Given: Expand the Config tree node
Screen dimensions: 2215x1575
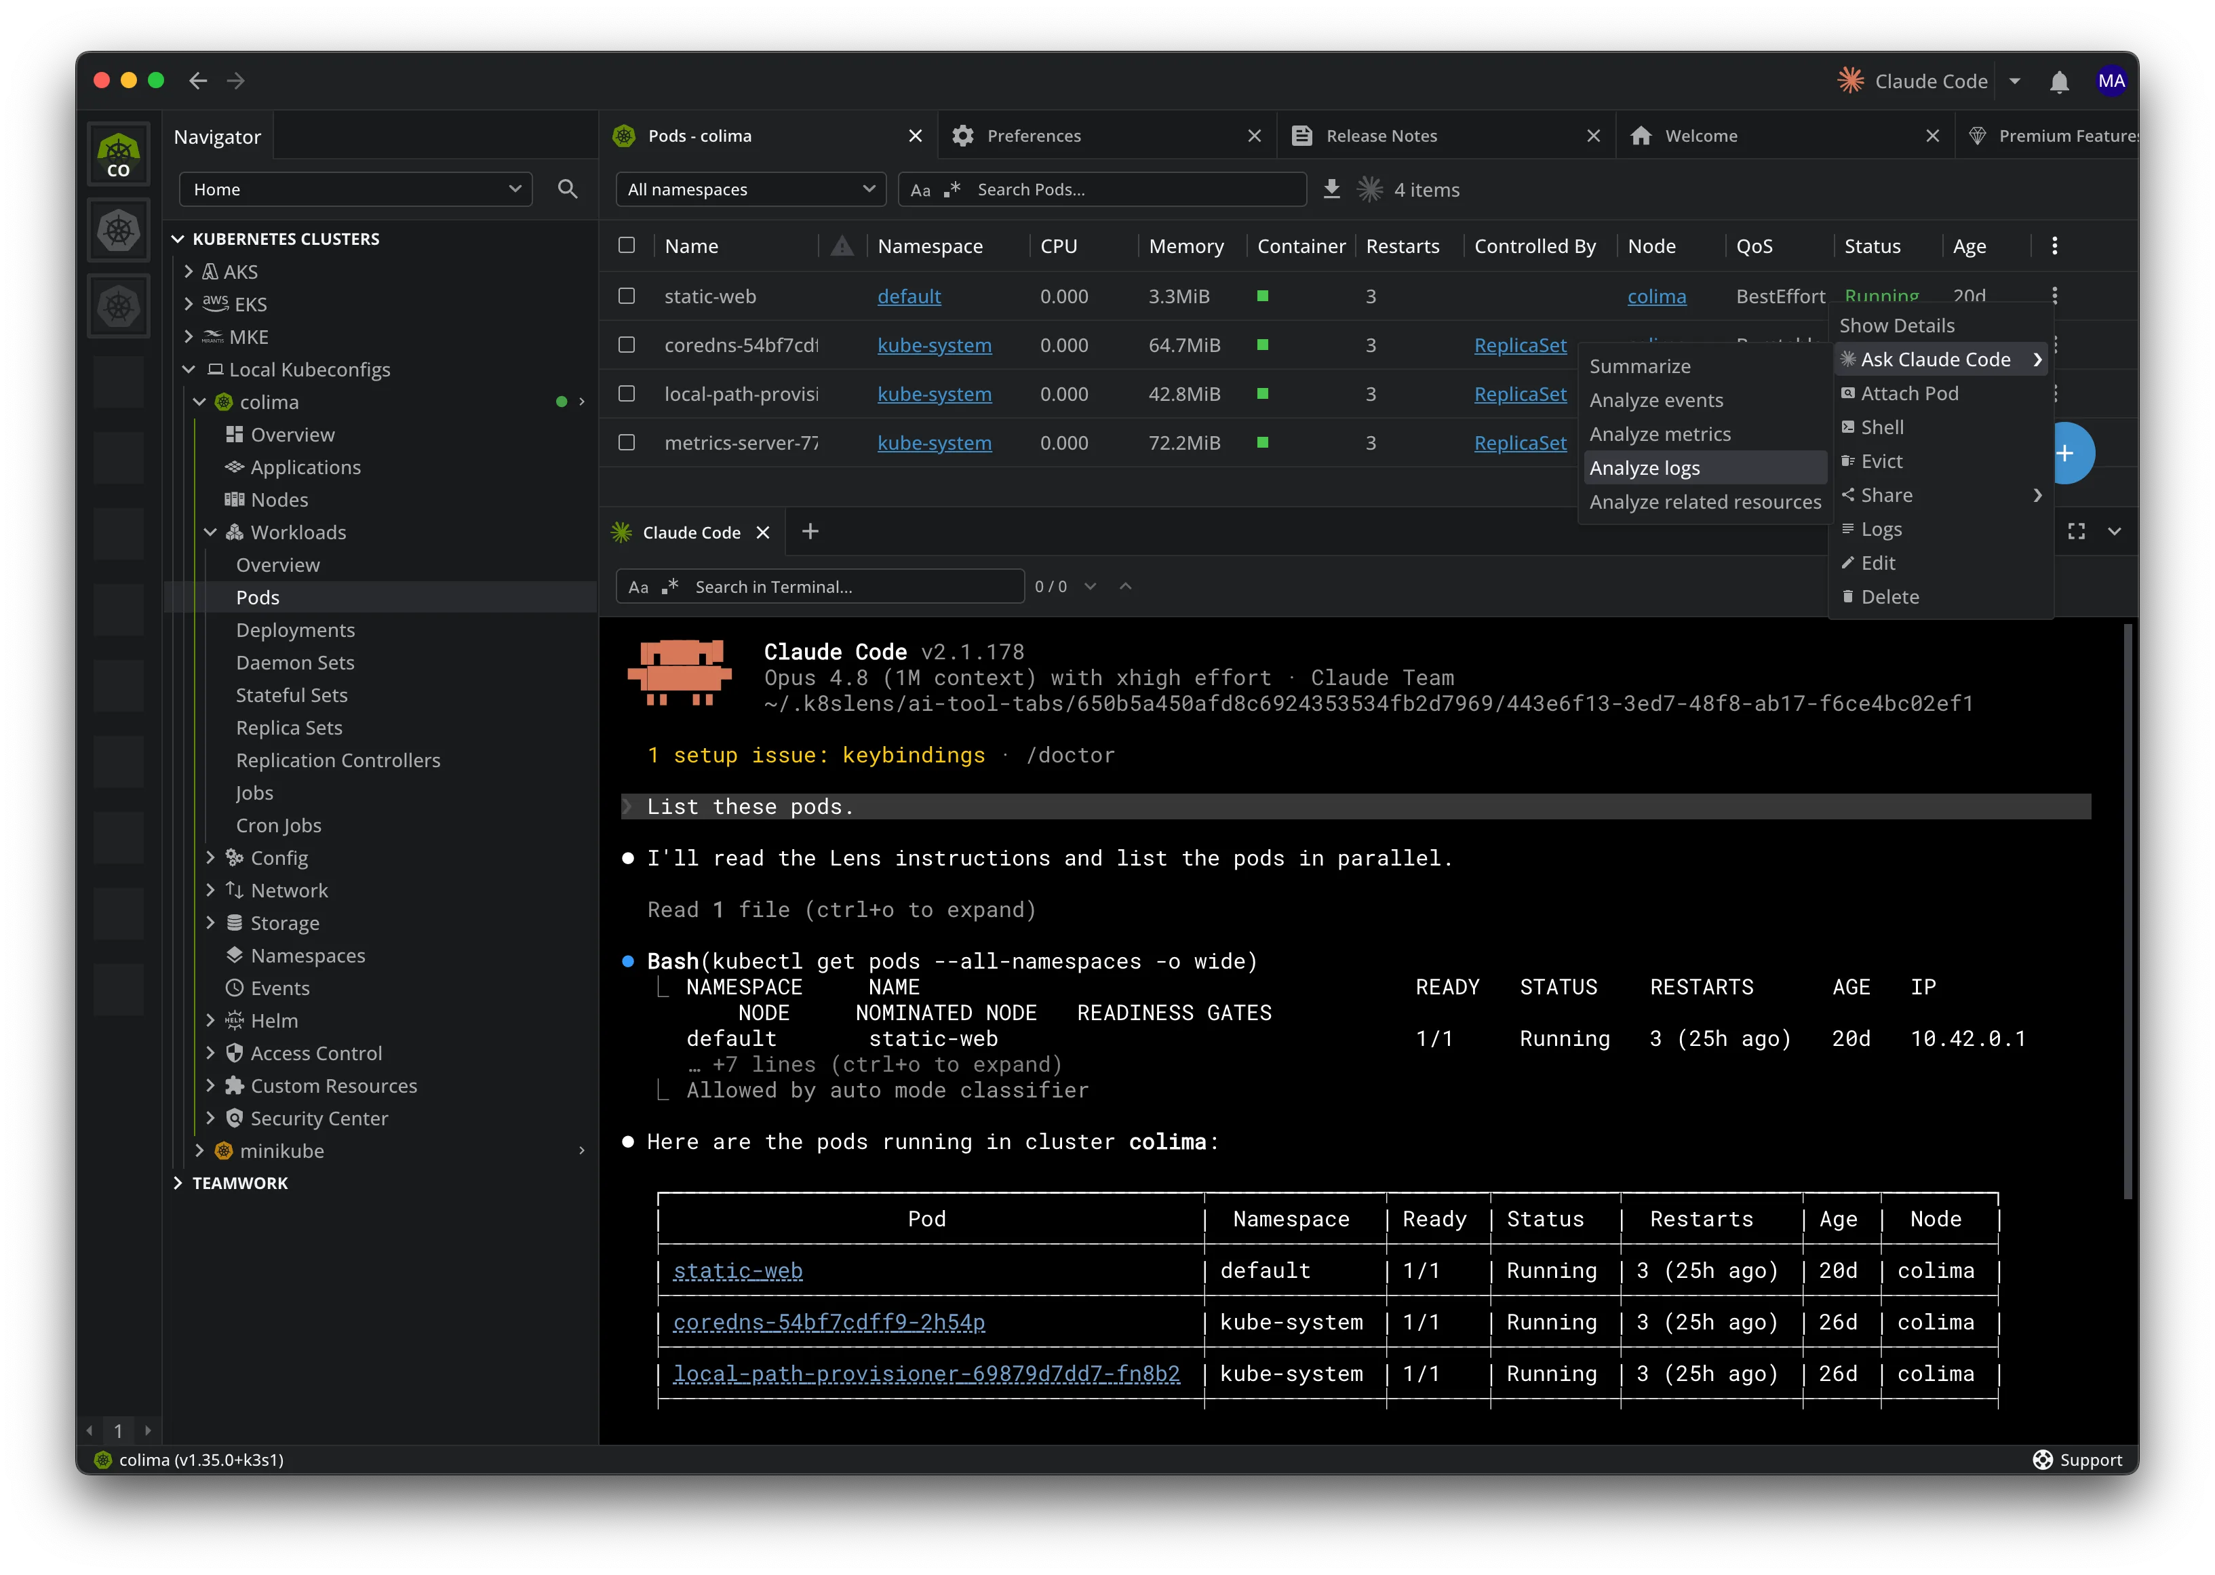Looking at the screenshot, I should [210, 857].
